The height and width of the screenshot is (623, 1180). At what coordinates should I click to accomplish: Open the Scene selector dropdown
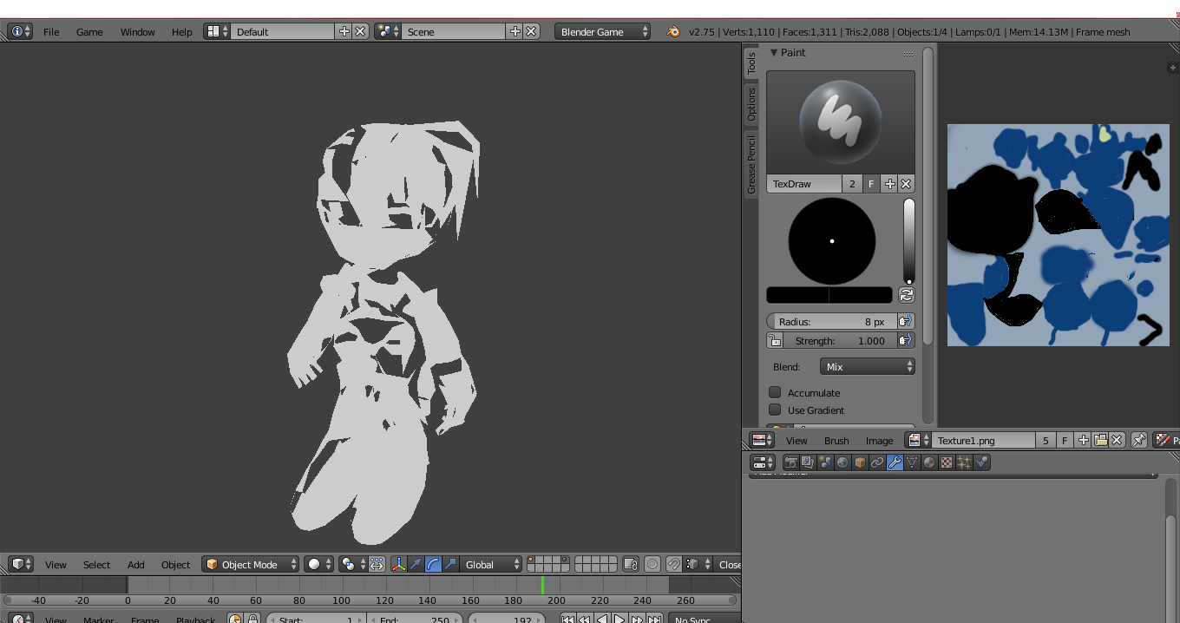pos(387,31)
